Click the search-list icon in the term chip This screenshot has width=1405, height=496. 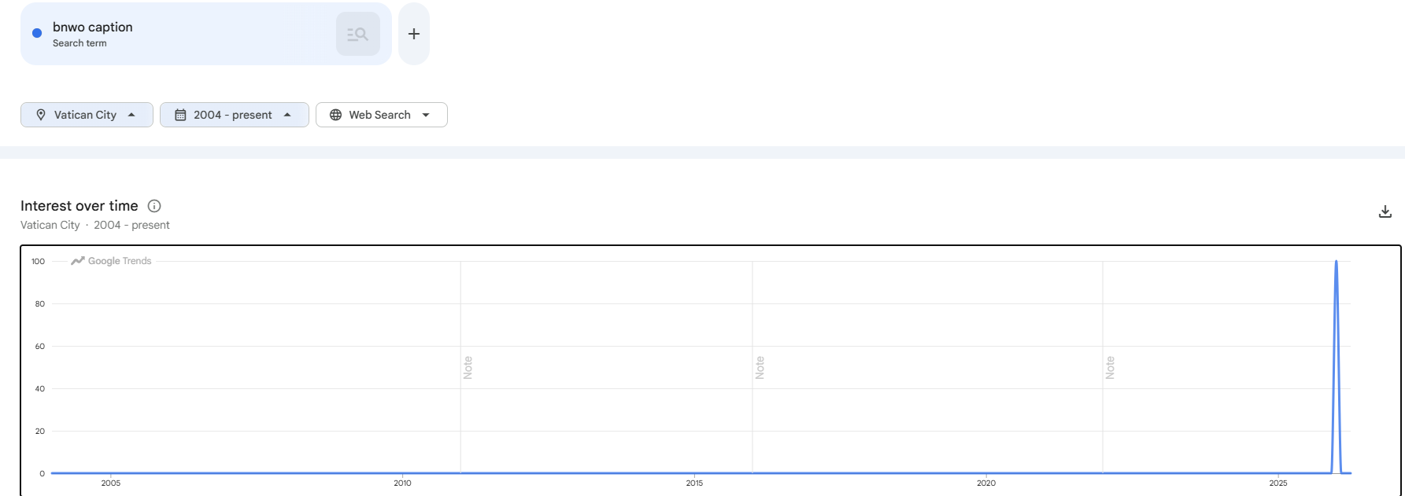tap(358, 34)
